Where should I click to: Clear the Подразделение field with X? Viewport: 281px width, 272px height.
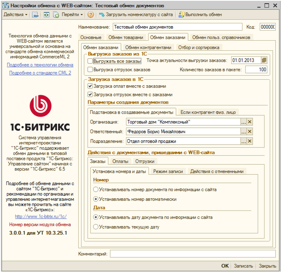pos(249,141)
